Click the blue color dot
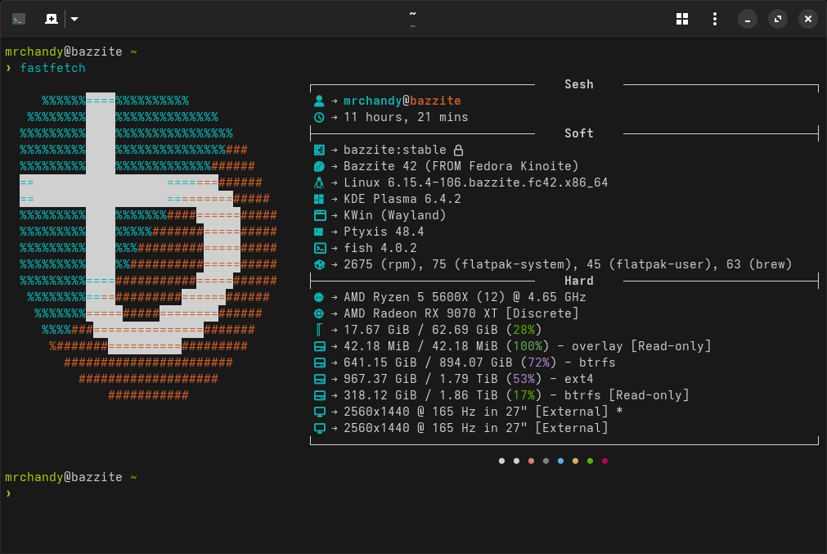This screenshot has width=827, height=554. click(x=560, y=462)
